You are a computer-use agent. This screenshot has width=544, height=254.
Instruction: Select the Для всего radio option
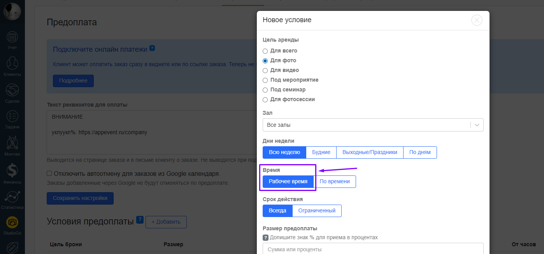(265, 51)
